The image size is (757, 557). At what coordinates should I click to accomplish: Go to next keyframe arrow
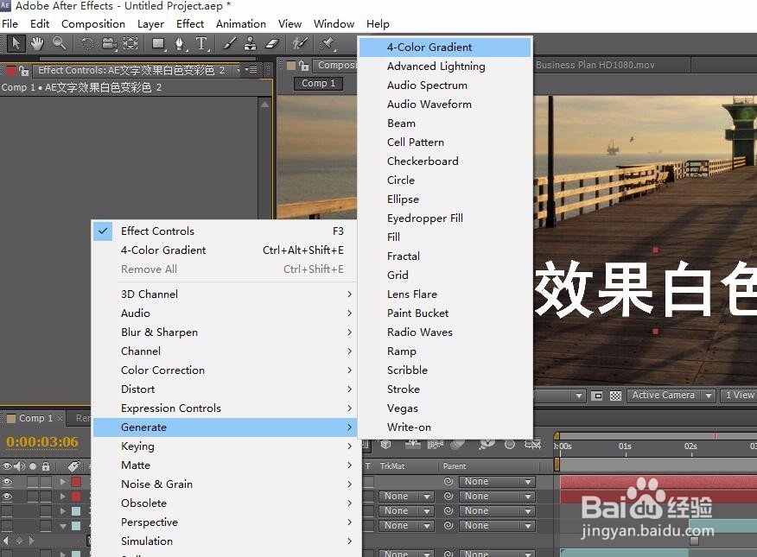[31, 540]
